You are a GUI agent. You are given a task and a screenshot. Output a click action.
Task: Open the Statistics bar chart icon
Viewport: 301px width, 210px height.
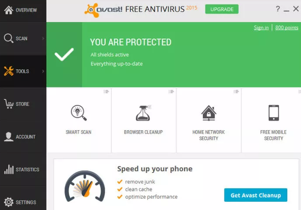coord(9,169)
